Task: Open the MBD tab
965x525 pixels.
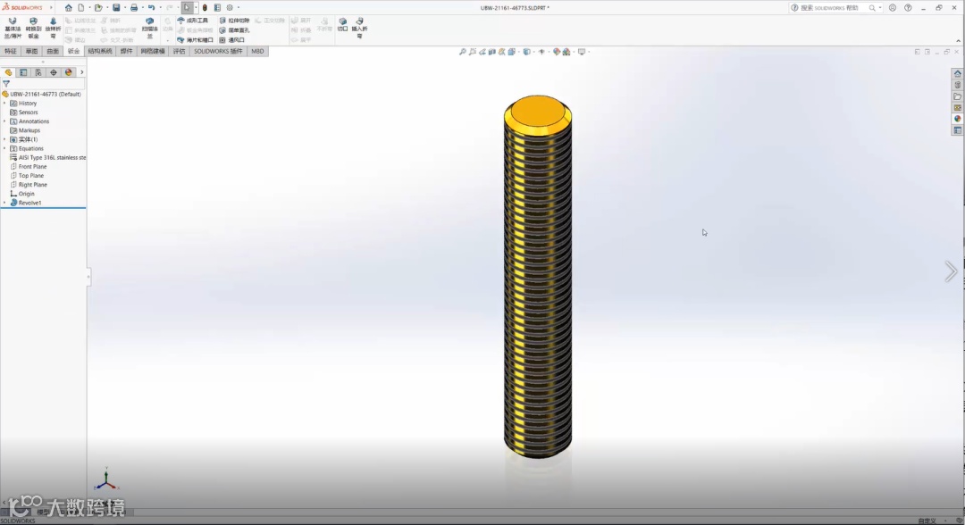Action: coord(257,52)
